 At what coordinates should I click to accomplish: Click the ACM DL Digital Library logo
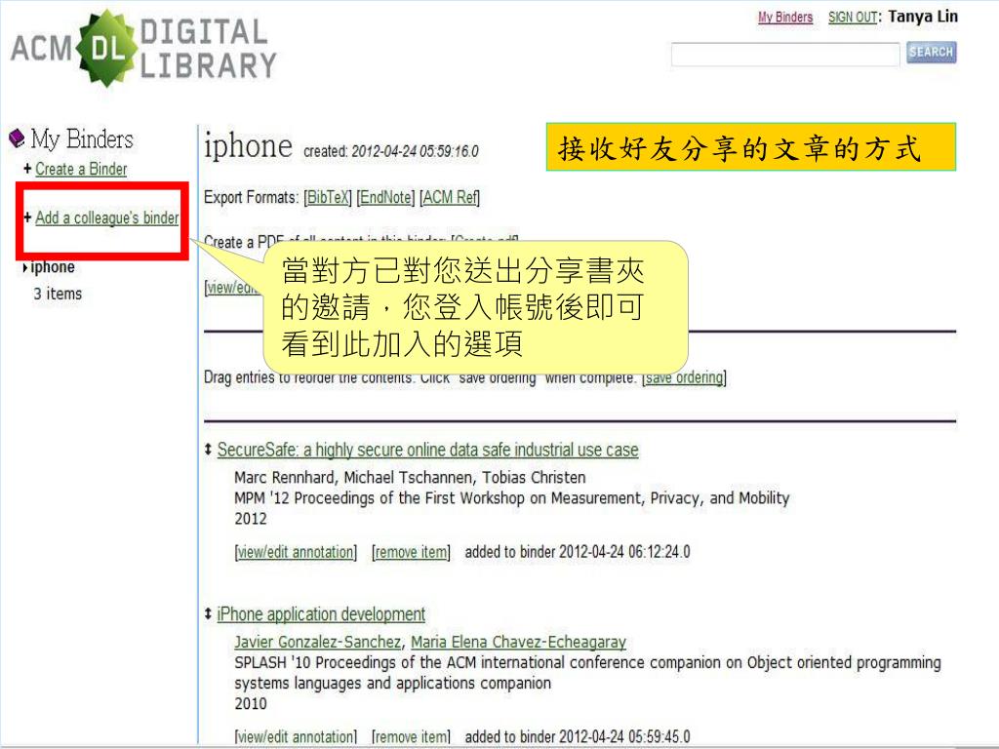pos(144,49)
